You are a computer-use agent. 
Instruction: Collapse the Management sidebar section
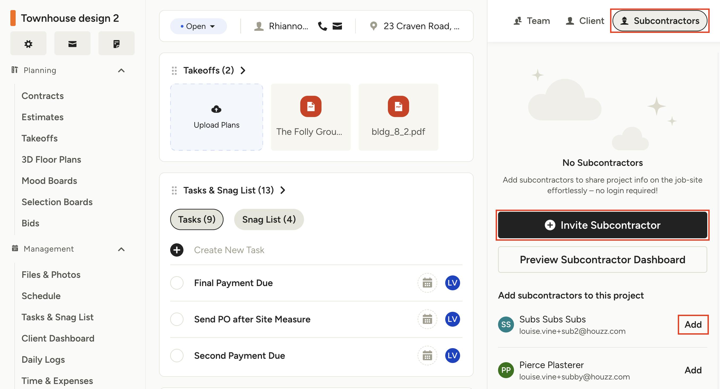click(x=121, y=249)
